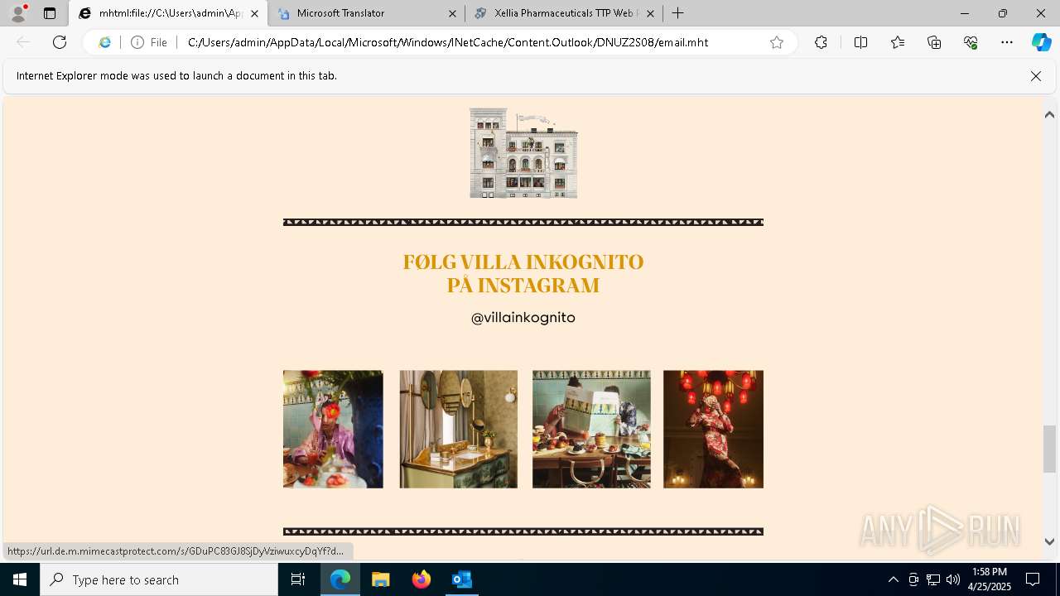
Task: Toggle split screen view
Action: coord(860,42)
